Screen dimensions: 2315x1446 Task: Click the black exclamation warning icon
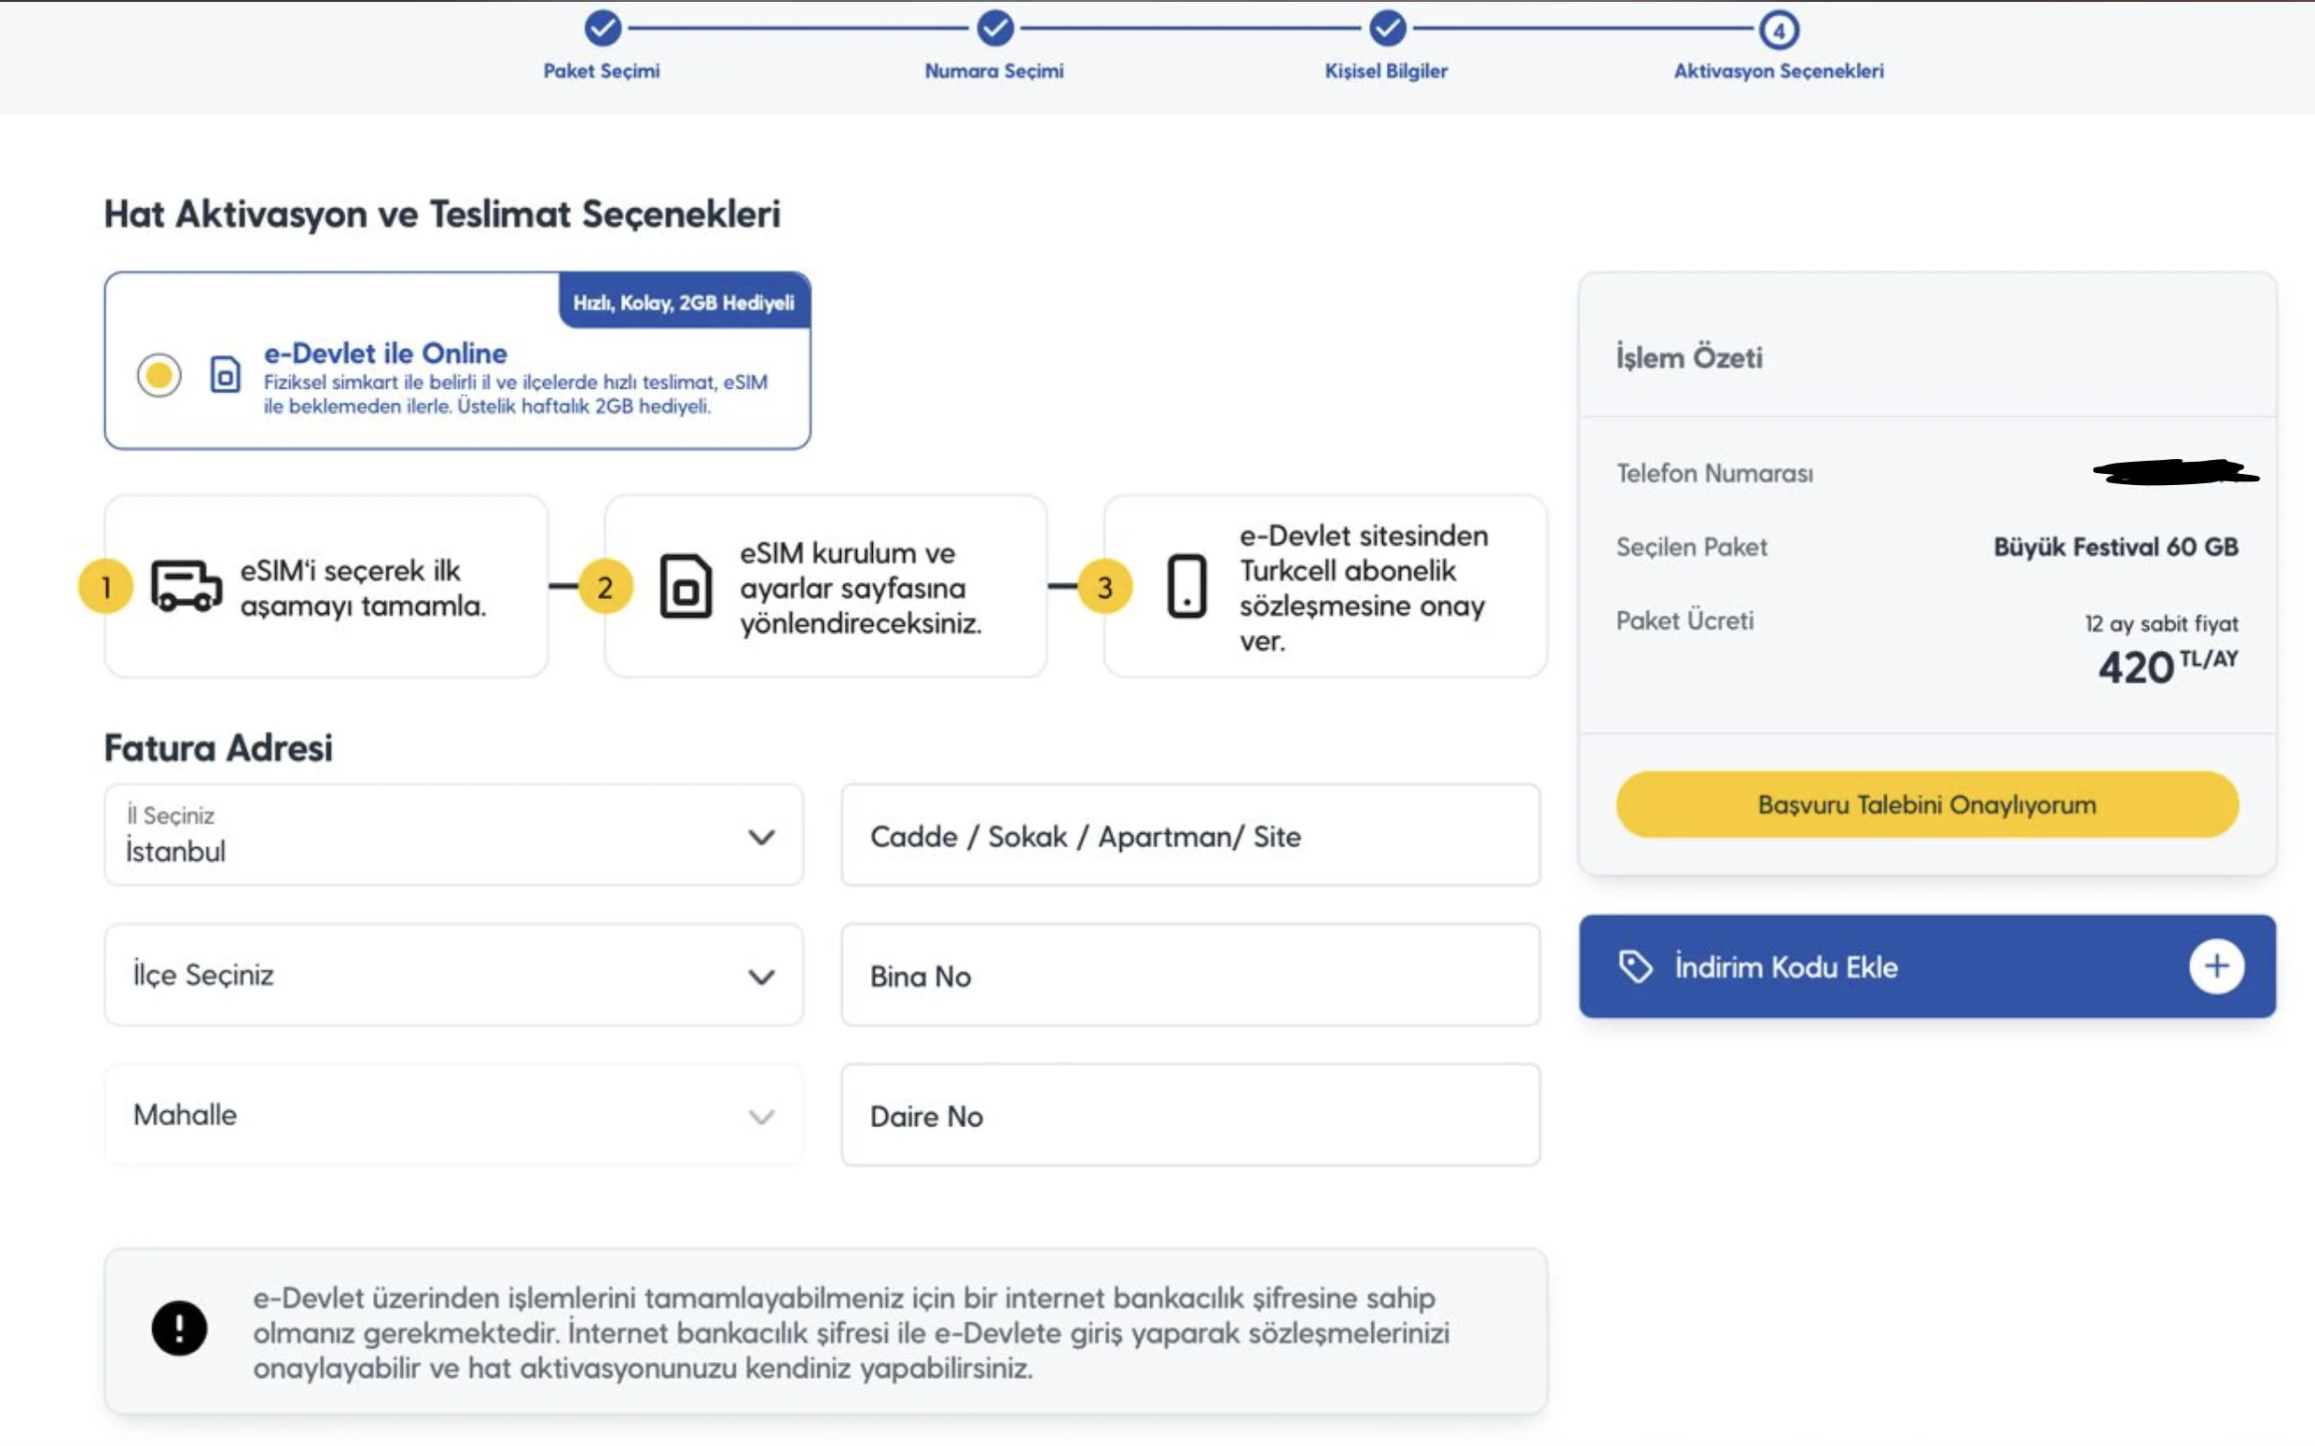click(179, 1328)
